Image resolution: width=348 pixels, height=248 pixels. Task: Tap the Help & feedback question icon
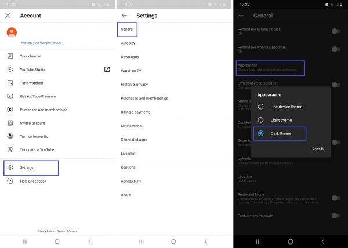10,181
